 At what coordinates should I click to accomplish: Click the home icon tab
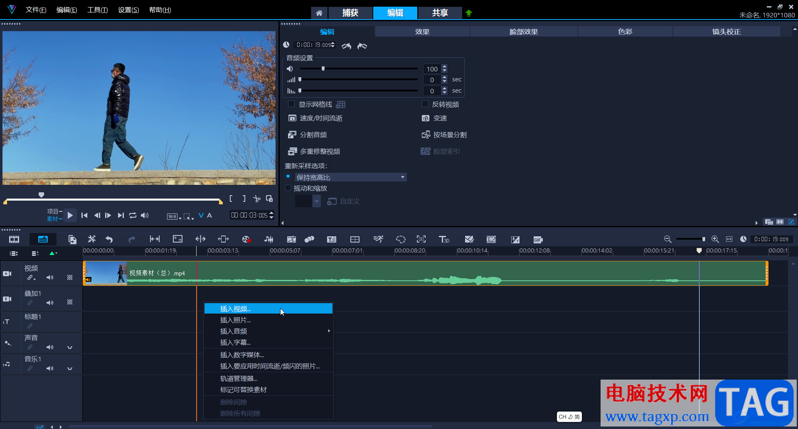click(319, 13)
